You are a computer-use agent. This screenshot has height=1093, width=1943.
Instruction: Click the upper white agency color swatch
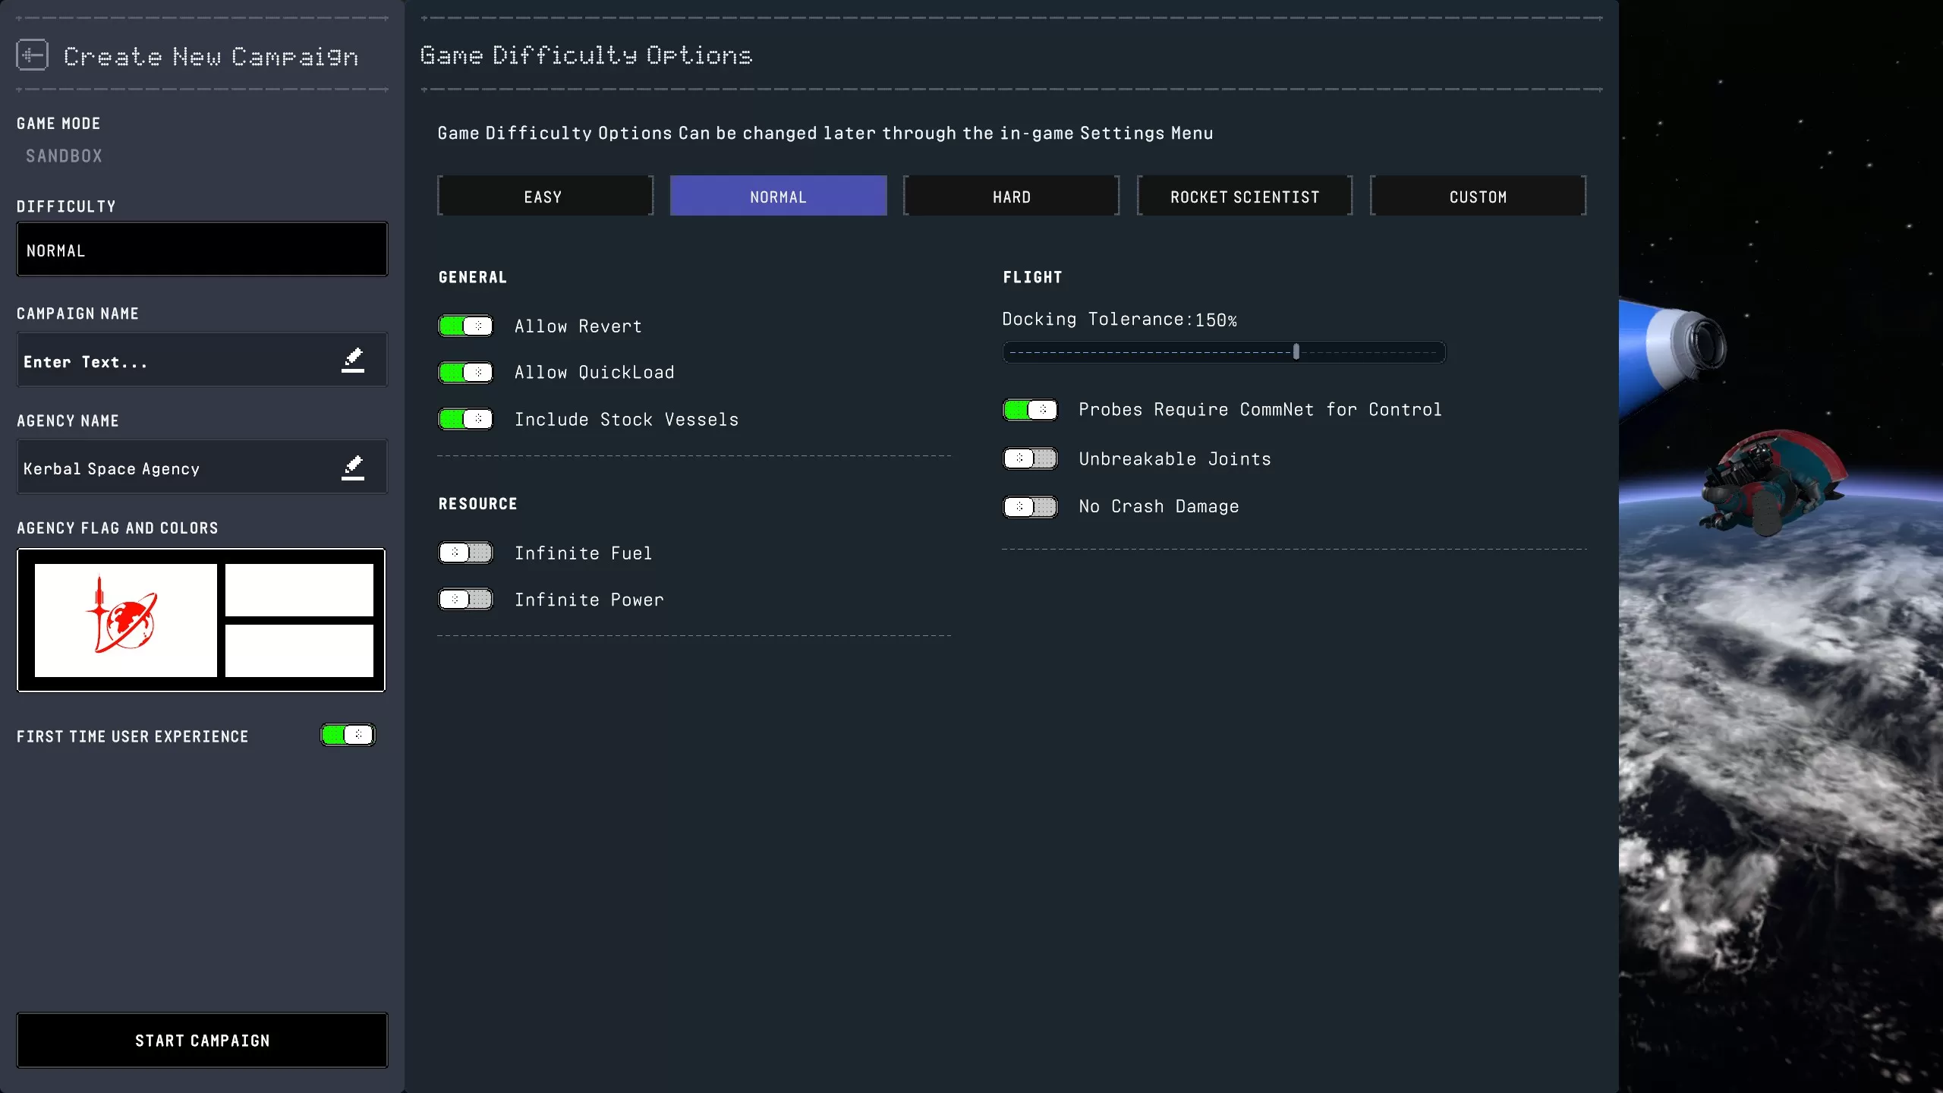coord(299,590)
